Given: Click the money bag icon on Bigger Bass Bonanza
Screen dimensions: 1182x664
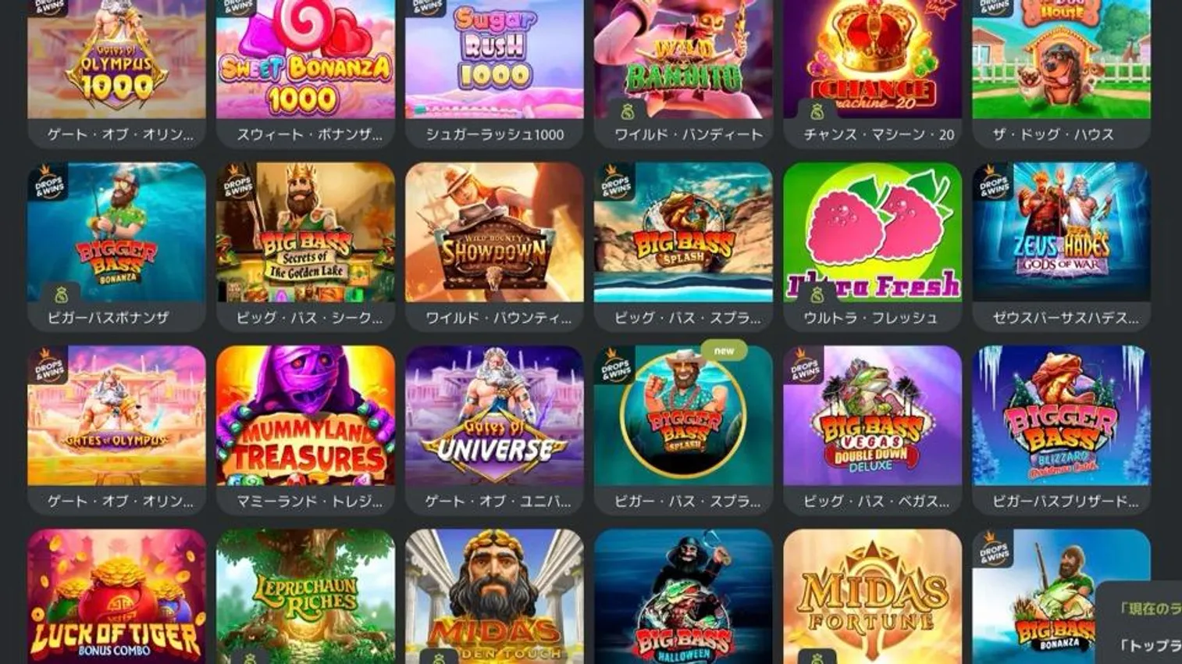Looking at the screenshot, I should pos(61,295).
